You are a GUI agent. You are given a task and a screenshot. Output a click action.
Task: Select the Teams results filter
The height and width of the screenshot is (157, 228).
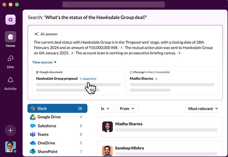(58, 134)
